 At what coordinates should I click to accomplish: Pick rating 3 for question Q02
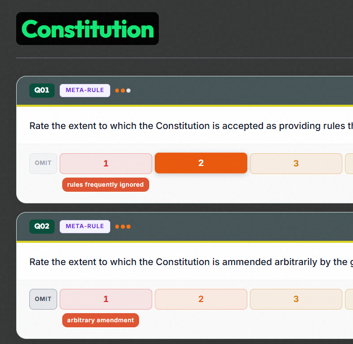click(296, 299)
